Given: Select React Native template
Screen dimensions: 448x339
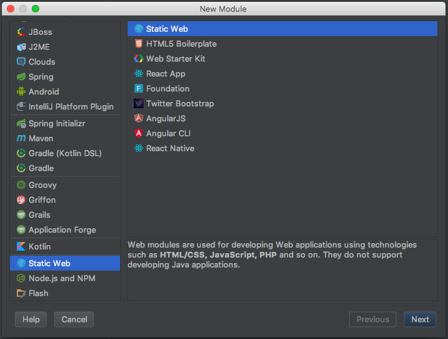Looking at the screenshot, I should click(x=282, y=148).
